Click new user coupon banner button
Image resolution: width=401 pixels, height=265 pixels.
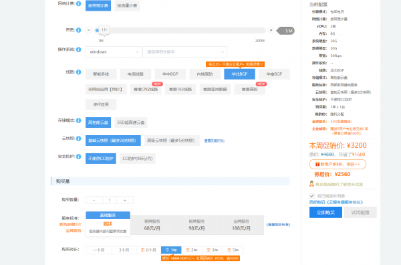(338, 164)
